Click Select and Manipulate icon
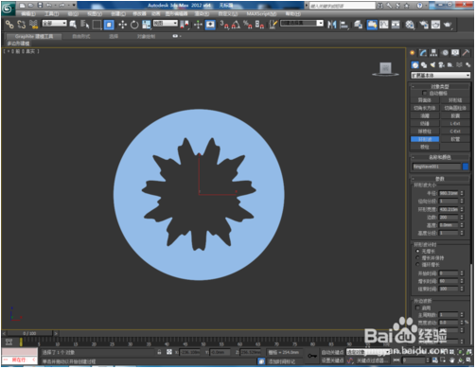Viewport: 476px width, 369px height. tap(198, 25)
